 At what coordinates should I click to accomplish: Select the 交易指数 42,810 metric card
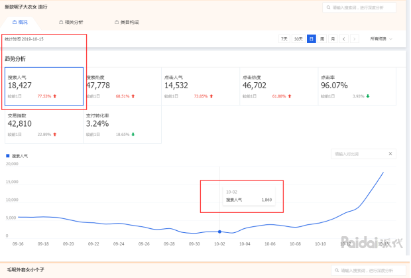pyautogui.click(x=44, y=125)
